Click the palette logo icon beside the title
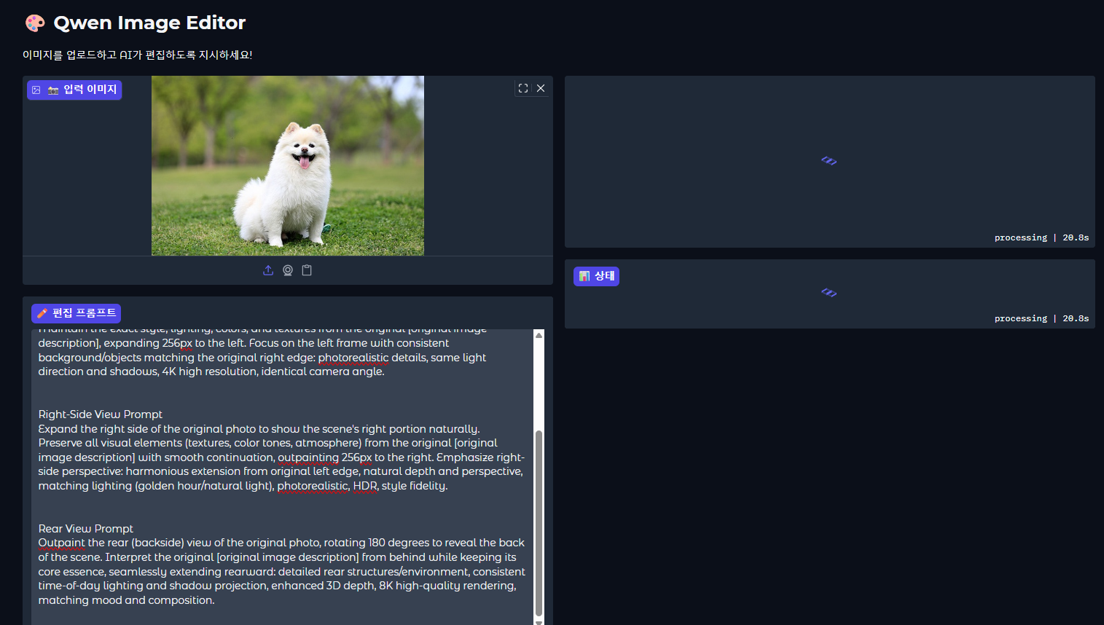 35,23
